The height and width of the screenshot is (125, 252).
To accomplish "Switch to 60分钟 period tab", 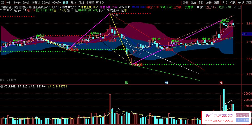I will click(56, 3).
